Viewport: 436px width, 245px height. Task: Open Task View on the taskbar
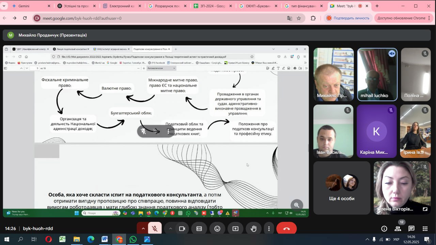tap(34, 239)
